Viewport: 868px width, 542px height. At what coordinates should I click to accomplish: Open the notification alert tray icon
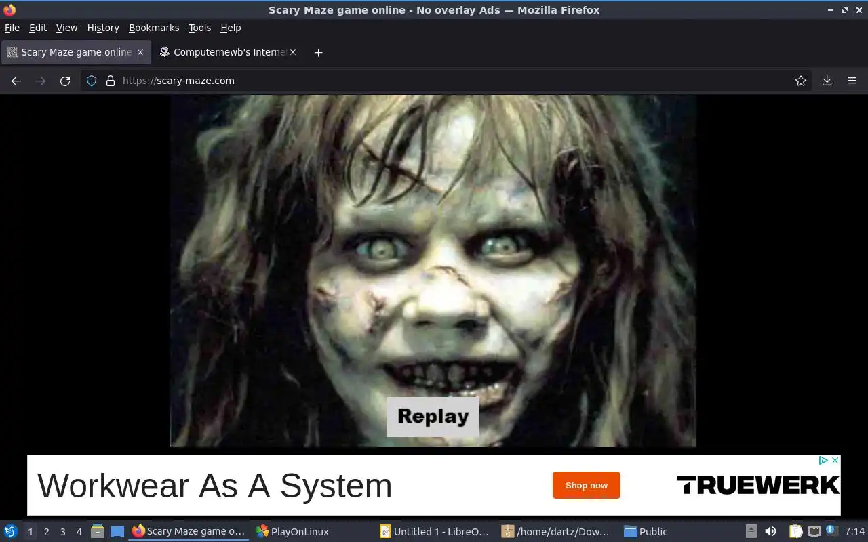(831, 531)
